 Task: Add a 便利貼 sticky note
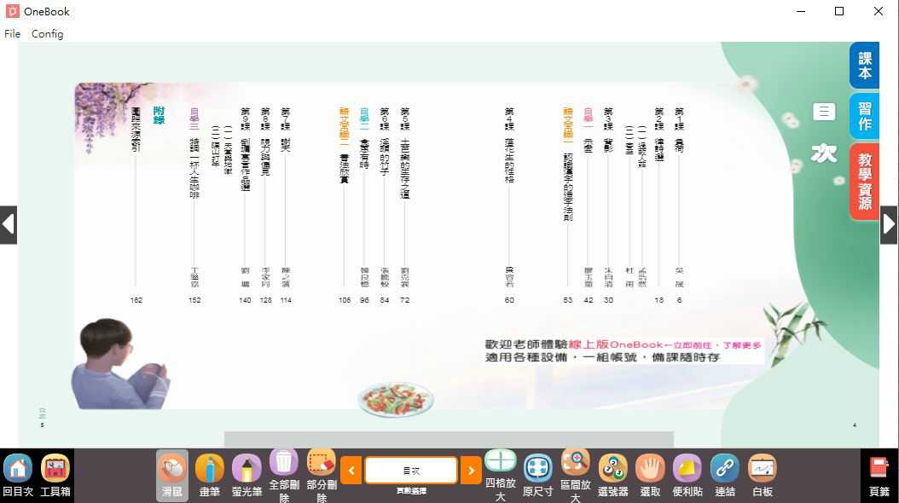click(x=687, y=476)
